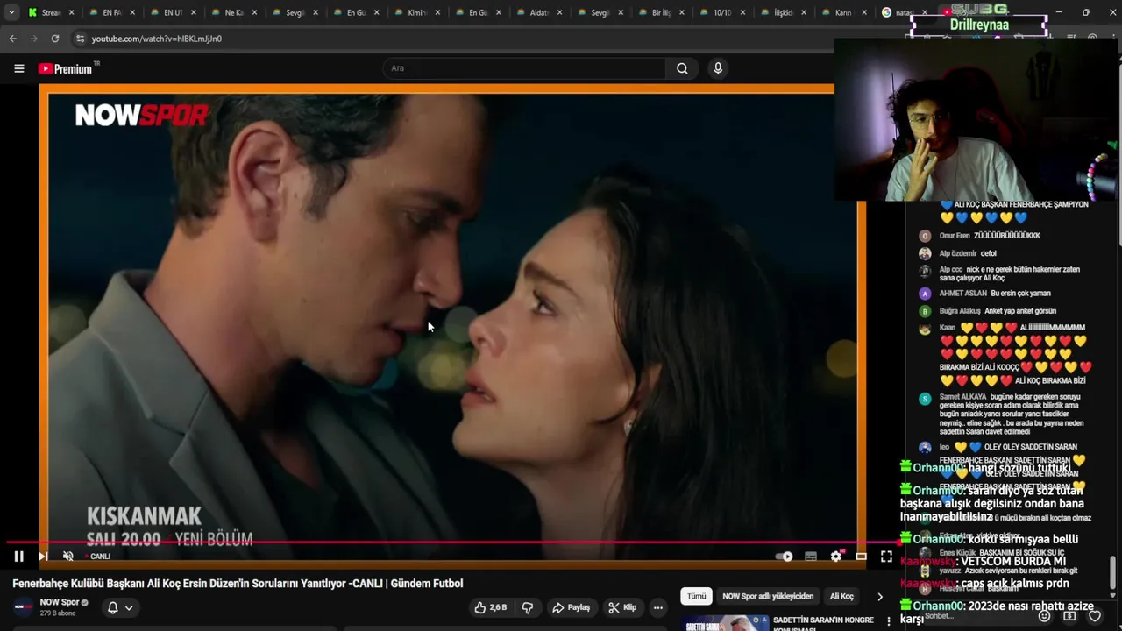This screenshot has height=631, width=1122.
Task: Pause the video
Action: point(18,556)
